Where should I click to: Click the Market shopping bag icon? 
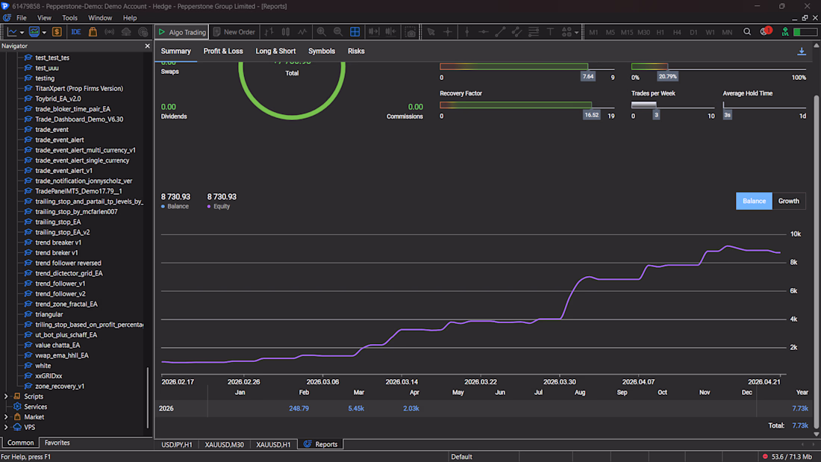point(93,32)
